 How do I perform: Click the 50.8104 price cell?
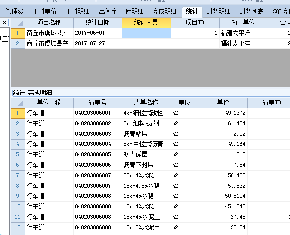coord(223,196)
